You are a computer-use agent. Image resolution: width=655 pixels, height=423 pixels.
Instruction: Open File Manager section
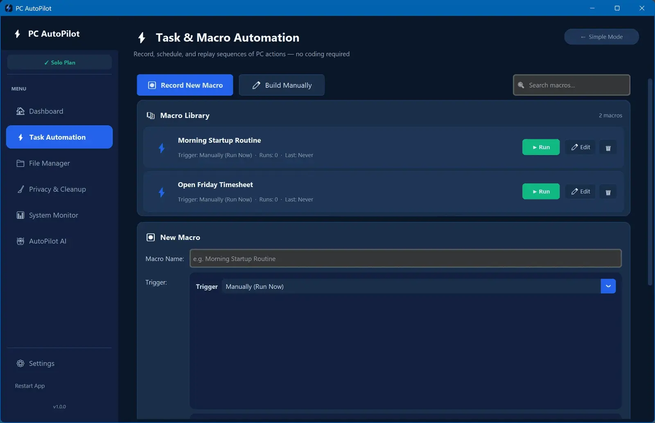[x=59, y=163]
